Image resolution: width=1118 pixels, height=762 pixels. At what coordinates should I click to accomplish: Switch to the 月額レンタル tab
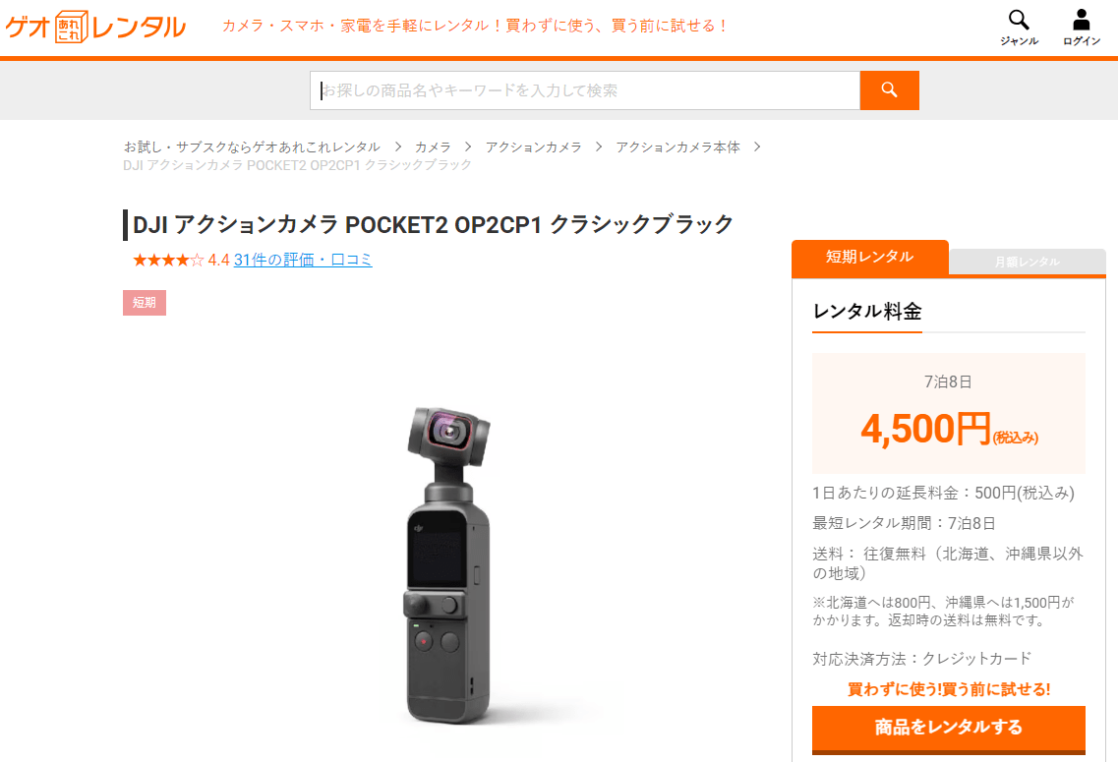coord(1027,262)
